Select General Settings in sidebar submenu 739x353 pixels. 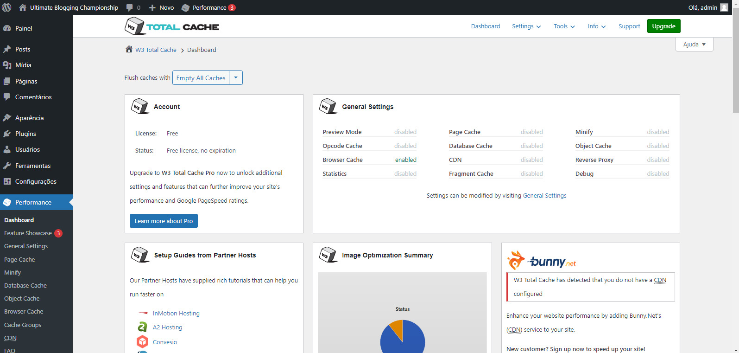tap(26, 246)
